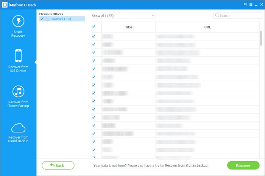Select Recover from iCloud Backup tab label
This screenshot has height=176, width=265.
click(x=18, y=139)
